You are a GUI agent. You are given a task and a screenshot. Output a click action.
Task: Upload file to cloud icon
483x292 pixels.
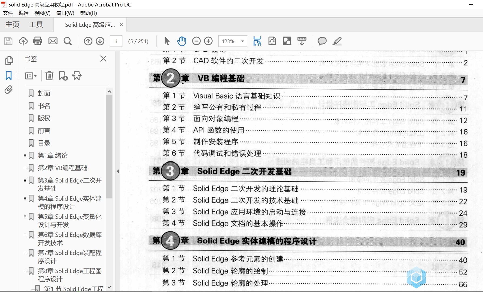[23, 41]
